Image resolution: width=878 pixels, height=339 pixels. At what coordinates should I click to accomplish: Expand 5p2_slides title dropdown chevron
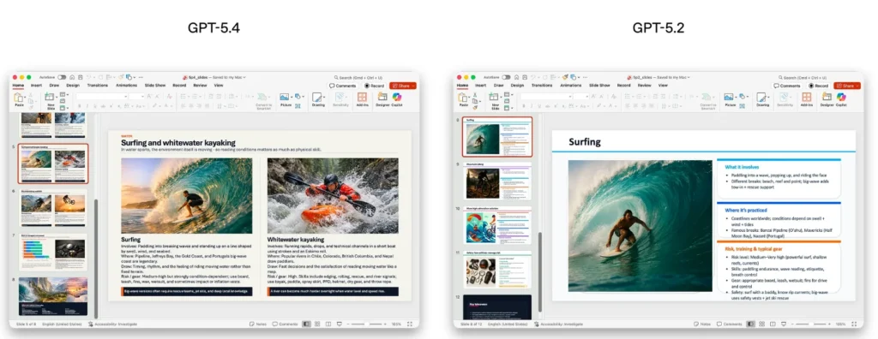pyautogui.click(x=689, y=77)
